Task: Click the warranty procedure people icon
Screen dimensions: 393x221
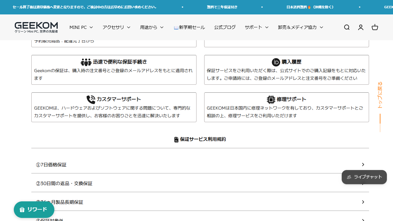Action: tap(86, 62)
